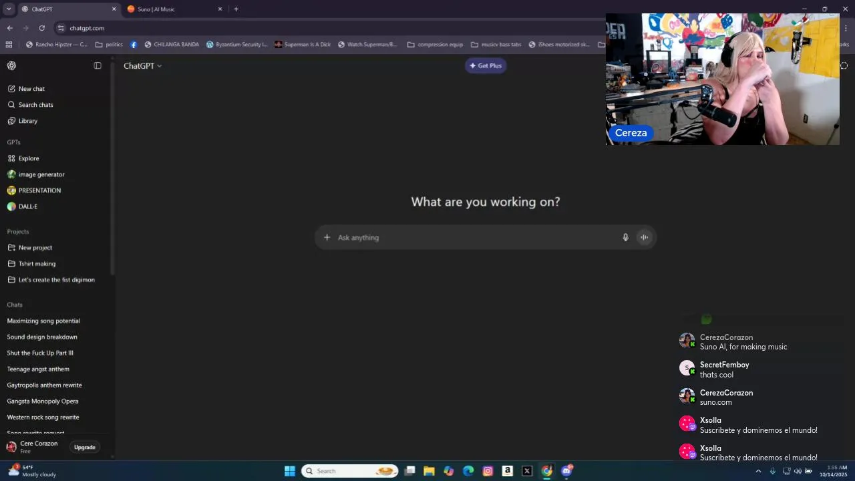
Task: Start voice mode with the waveform icon
Action: point(644,237)
